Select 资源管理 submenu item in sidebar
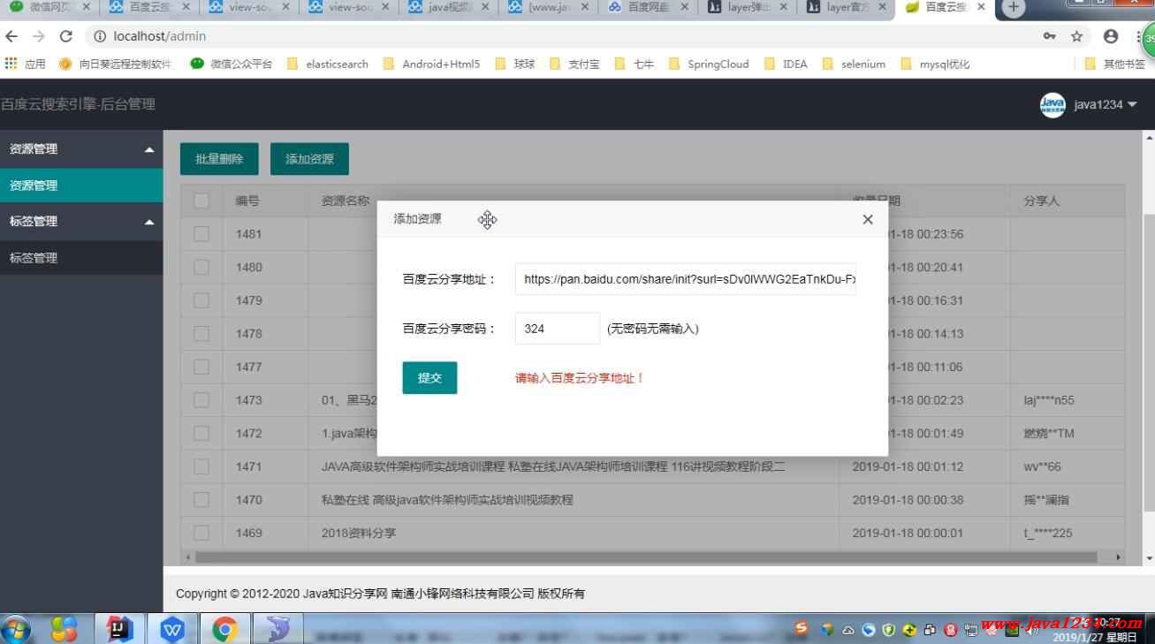This screenshot has width=1155, height=644. pos(81,186)
